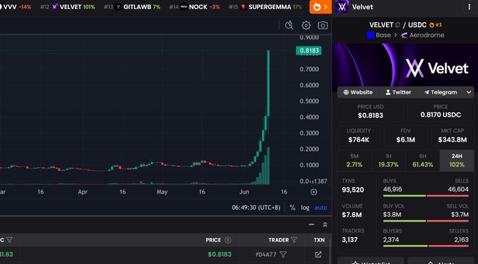The height and width of the screenshot is (264, 478).
Task: Sort by TRADER column header
Action: 278,240
